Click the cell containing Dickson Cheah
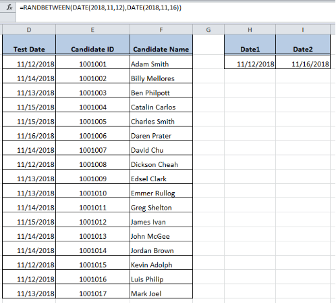Screen dimensions: 336x303 [x=161, y=162]
